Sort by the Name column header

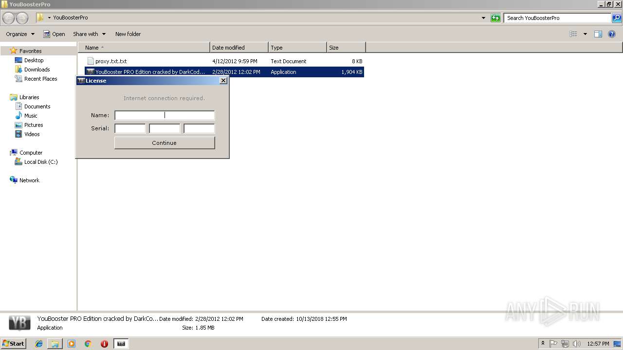coord(144,48)
